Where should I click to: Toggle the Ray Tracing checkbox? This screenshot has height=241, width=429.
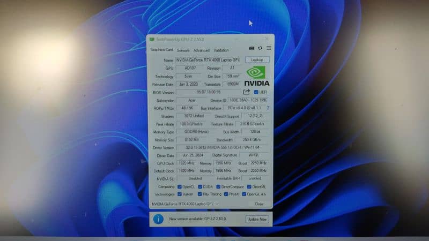click(x=199, y=194)
